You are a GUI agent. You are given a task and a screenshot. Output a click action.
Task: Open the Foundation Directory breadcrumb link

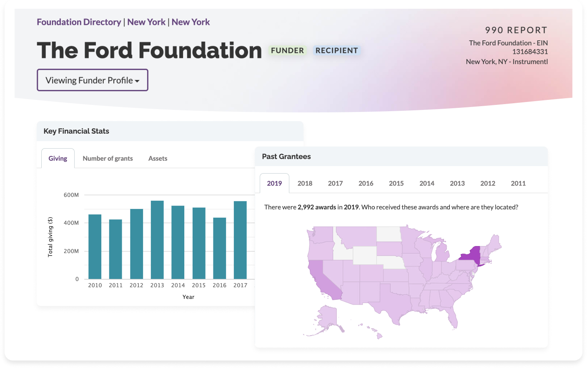tap(79, 22)
